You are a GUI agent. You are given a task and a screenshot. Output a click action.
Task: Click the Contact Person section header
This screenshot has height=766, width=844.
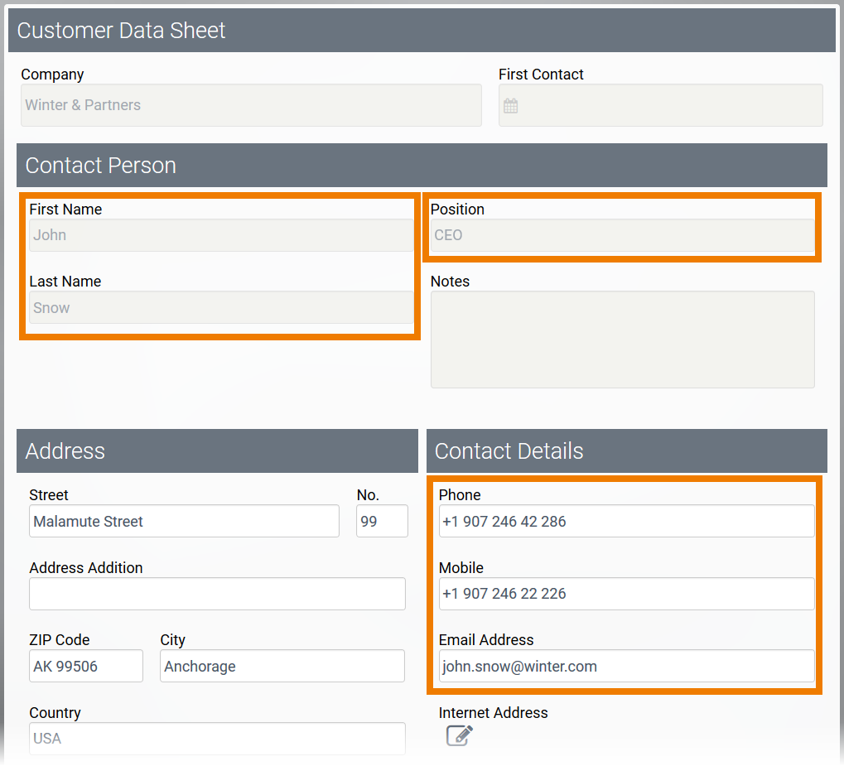pyautogui.click(x=422, y=165)
